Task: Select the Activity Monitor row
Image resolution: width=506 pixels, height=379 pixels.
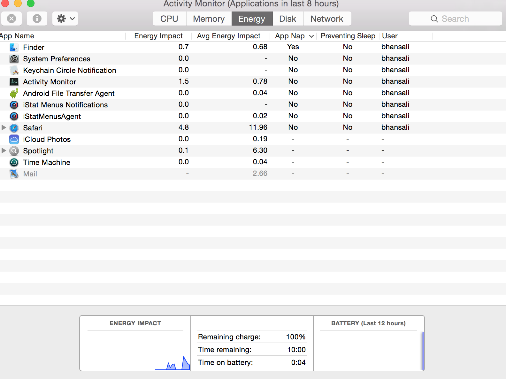Action: pos(253,82)
